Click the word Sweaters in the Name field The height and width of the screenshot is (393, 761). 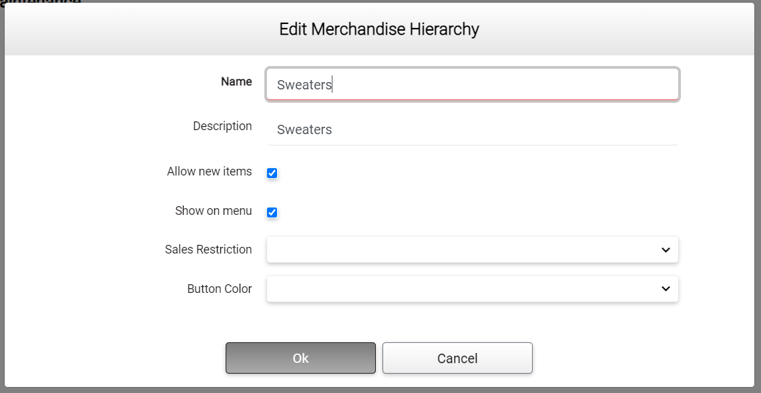point(304,85)
